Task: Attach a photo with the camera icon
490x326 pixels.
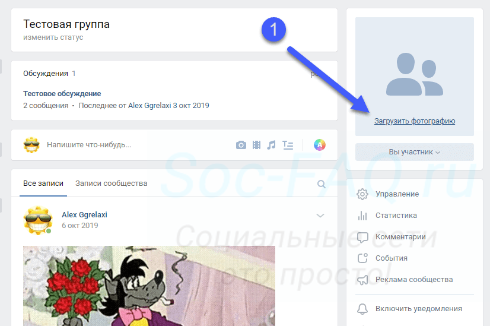Action: [241, 145]
